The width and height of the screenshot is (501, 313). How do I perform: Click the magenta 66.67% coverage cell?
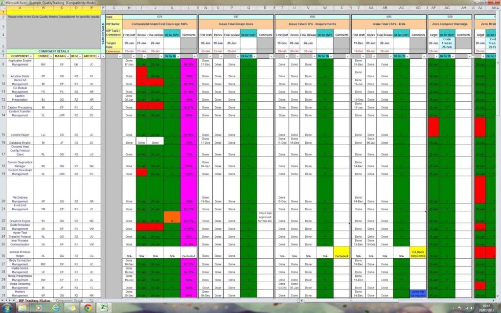188,63
